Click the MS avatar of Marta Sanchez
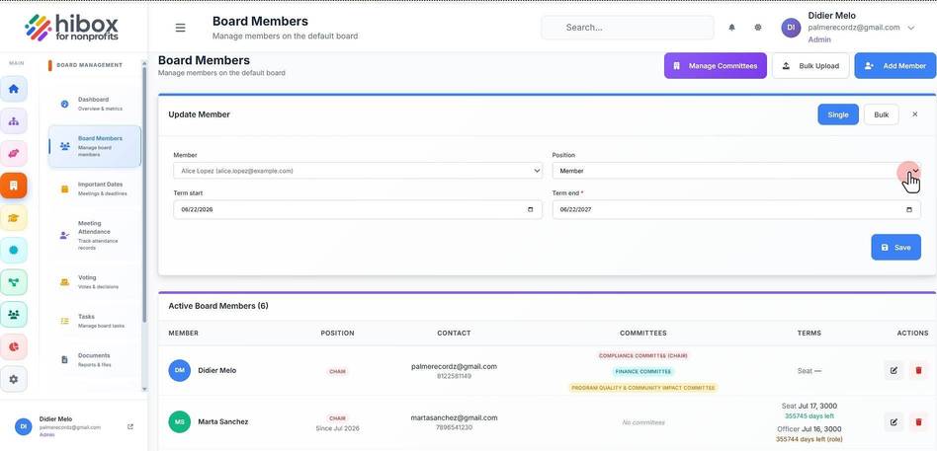937x451 pixels. 179,421
